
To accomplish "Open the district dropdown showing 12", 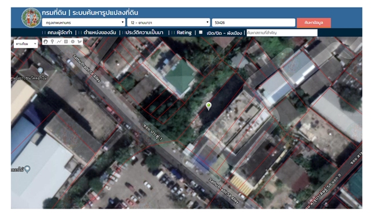I will [x=169, y=23].
